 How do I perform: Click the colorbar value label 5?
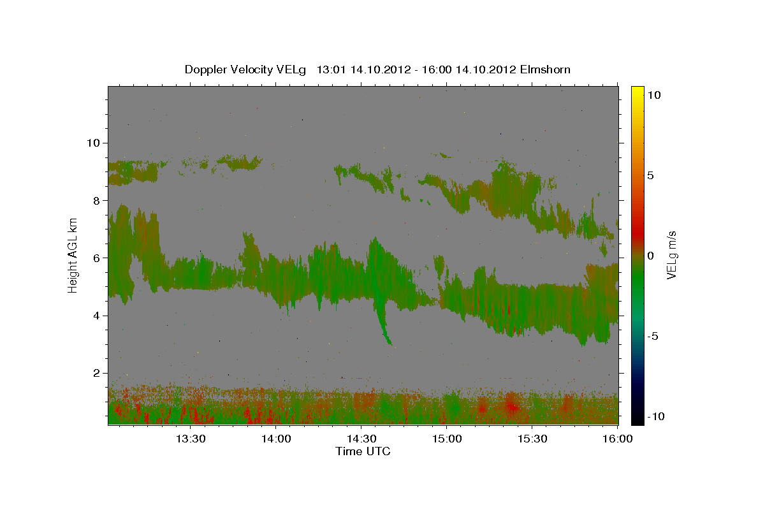[651, 175]
